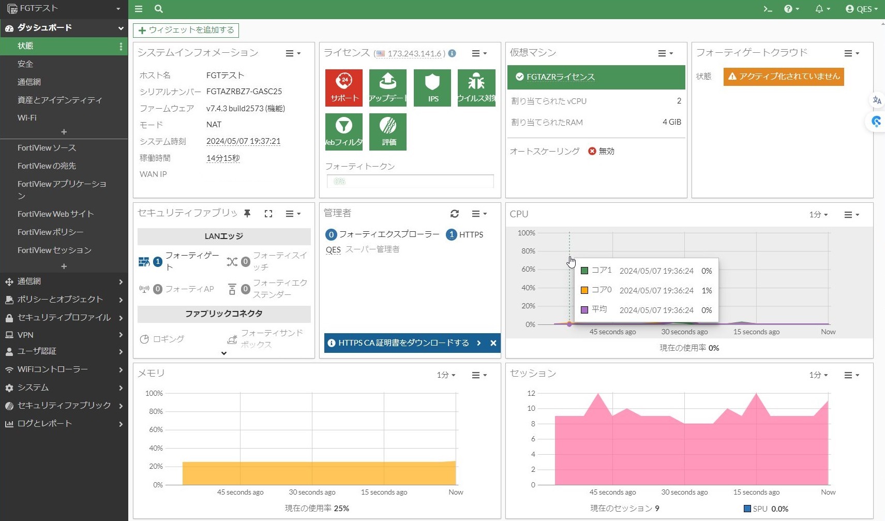Image resolution: width=885 pixels, height=521 pixels.
Task: Select the 安全 dashboard
Action: tap(25, 64)
